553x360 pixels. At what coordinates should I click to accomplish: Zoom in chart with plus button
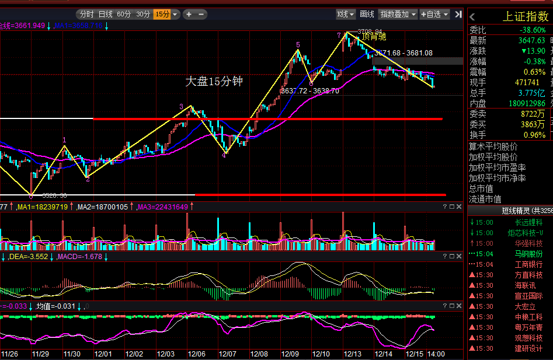pos(189,15)
